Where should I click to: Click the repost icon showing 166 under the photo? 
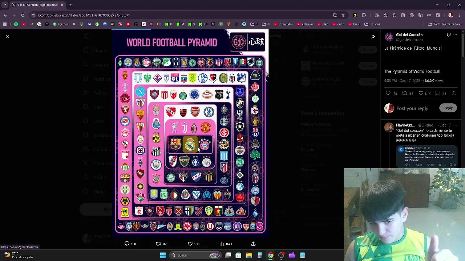click(158, 244)
